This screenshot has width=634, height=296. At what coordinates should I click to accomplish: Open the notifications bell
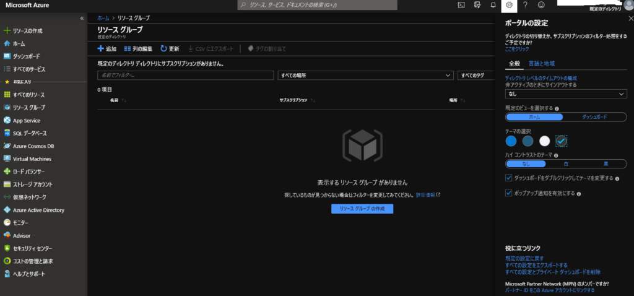[493, 5]
